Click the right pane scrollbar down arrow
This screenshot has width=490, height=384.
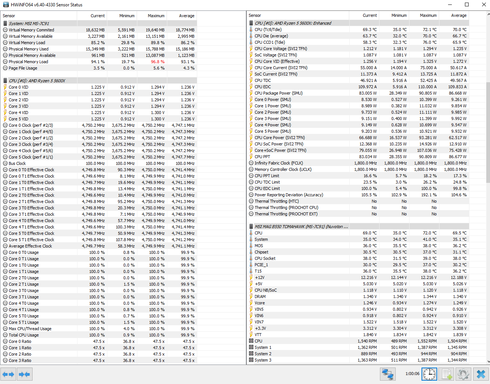coord(488,361)
